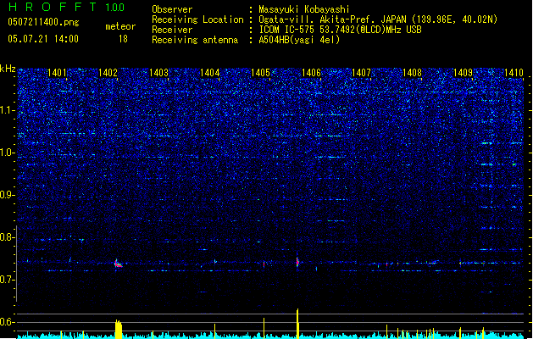This screenshot has height=339, width=533.
Task: Click the tall yellow power spike at 1406
Action: [297, 324]
